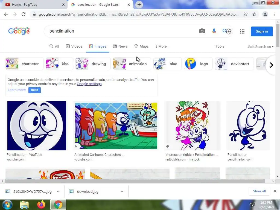Open Windows Start menu
Image resolution: width=280 pixels, height=210 pixels.
coord(7,205)
